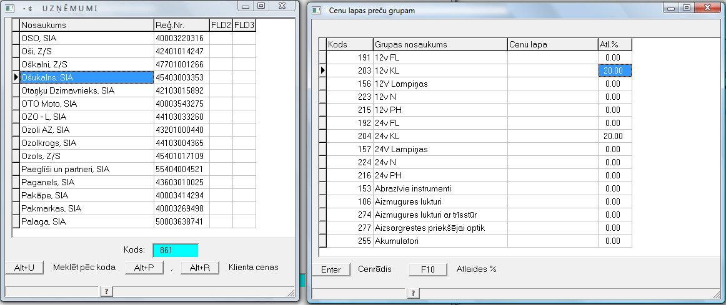The image size is (726, 305).
Task: Click the Atl.% column header
Action: tap(615, 44)
